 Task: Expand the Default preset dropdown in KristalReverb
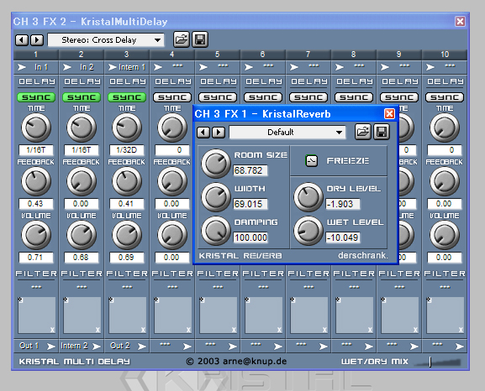(x=287, y=133)
